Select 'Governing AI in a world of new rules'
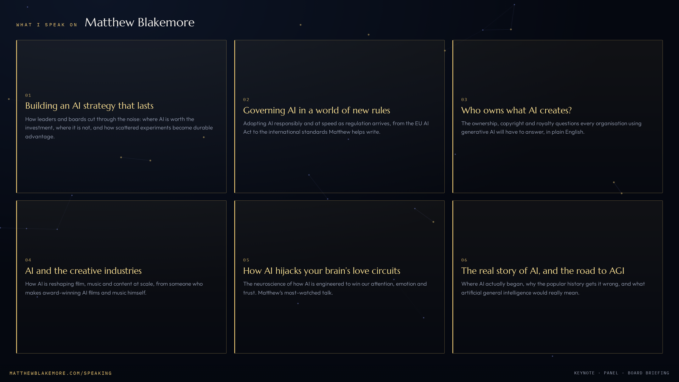The width and height of the screenshot is (679, 382). [317, 110]
